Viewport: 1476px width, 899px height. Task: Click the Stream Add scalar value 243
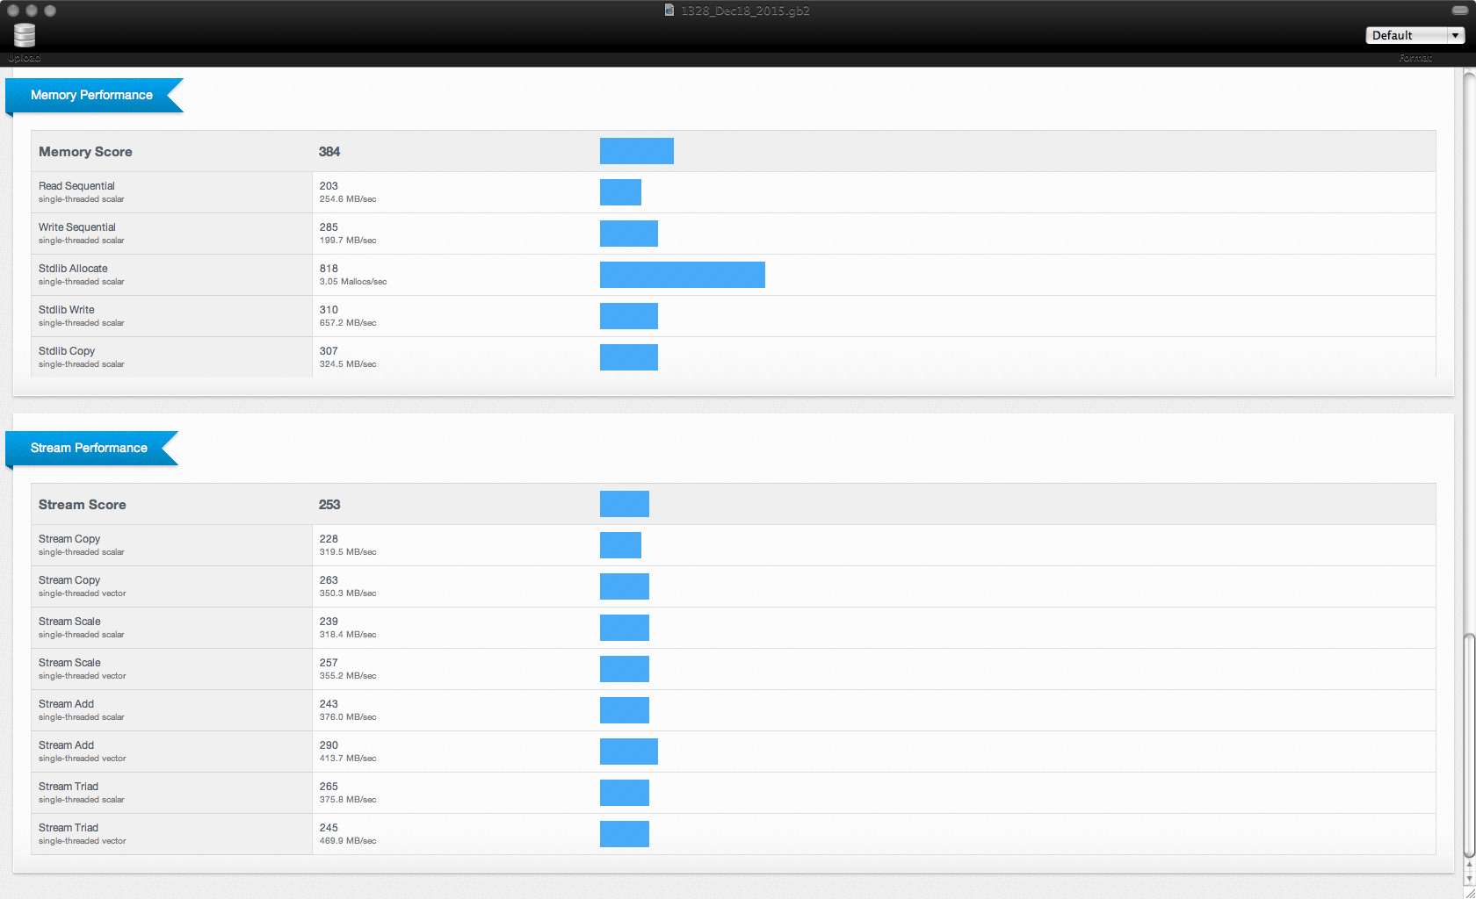(x=329, y=704)
